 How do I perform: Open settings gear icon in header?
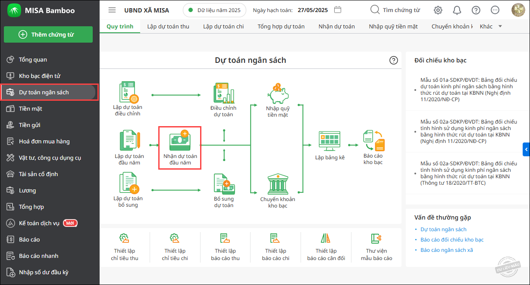(x=438, y=10)
